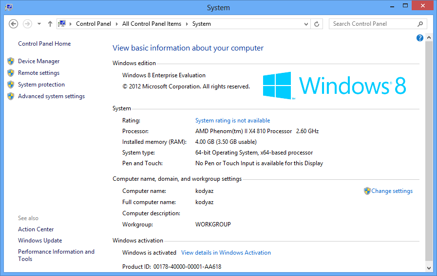Screen dimensions: 437x276
Task: Focus the Search Control Panel field
Action: point(378,24)
